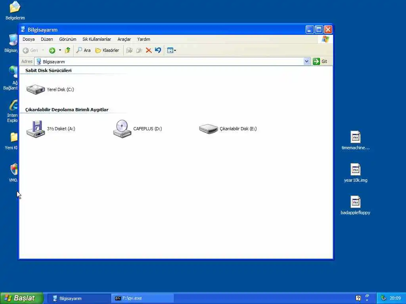Open the Forward history dropdown arrow
The width and height of the screenshot is (406, 304).
pos(60,50)
